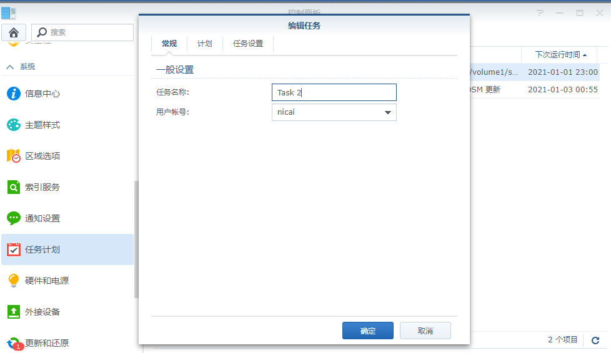Click the 编辑任务 dialog title
The height and width of the screenshot is (353, 611).
304,26
